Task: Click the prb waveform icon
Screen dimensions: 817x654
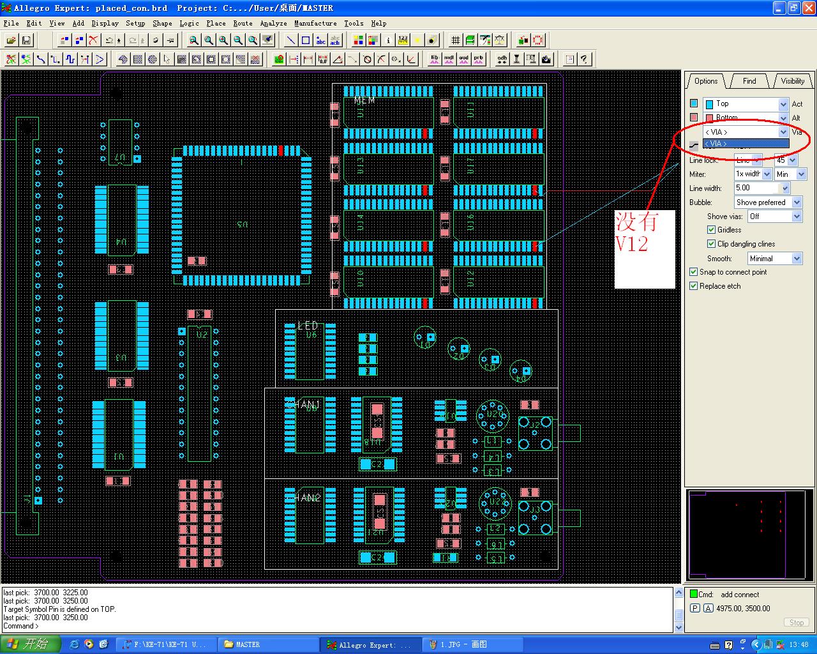Action: pos(479,59)
